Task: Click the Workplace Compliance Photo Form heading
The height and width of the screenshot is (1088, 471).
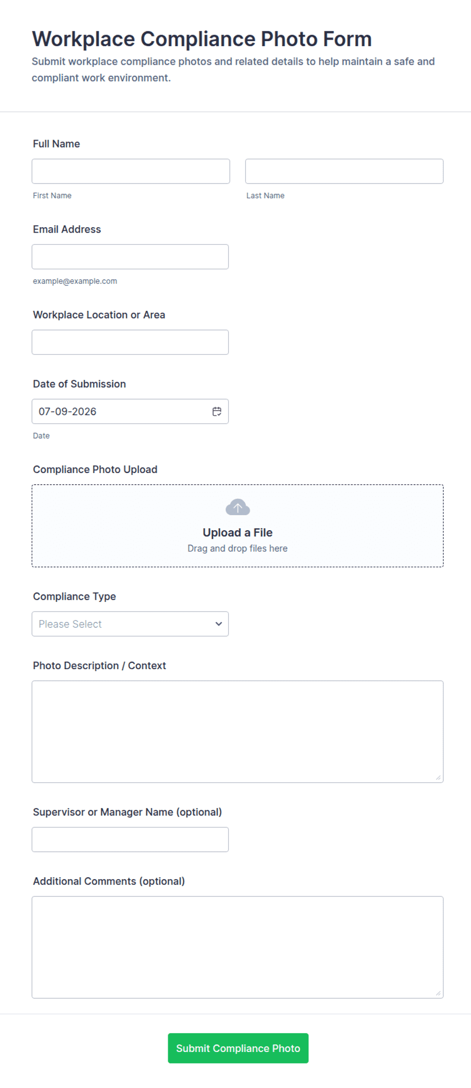Action: tap(202, 39)
